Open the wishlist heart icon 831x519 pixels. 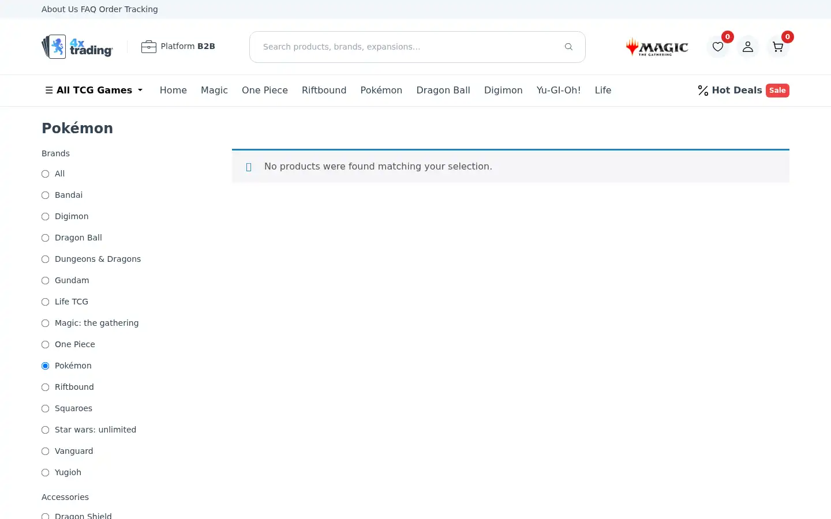click(x=718, y=47)
